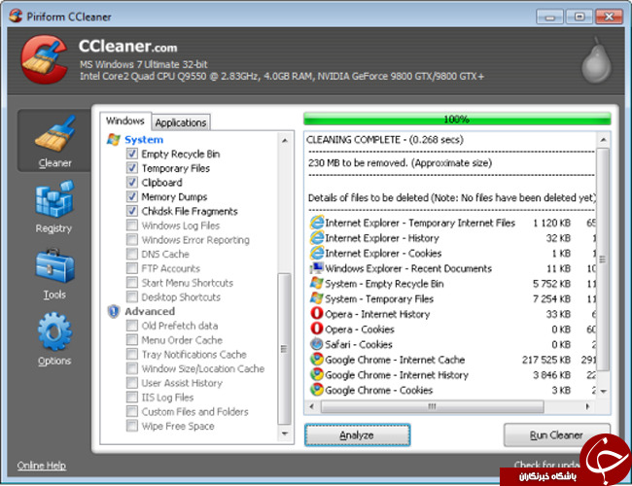This screenshot has height=486, width=632.
Task: Select the Advanced group heading
Action: [x=150, y=311]
